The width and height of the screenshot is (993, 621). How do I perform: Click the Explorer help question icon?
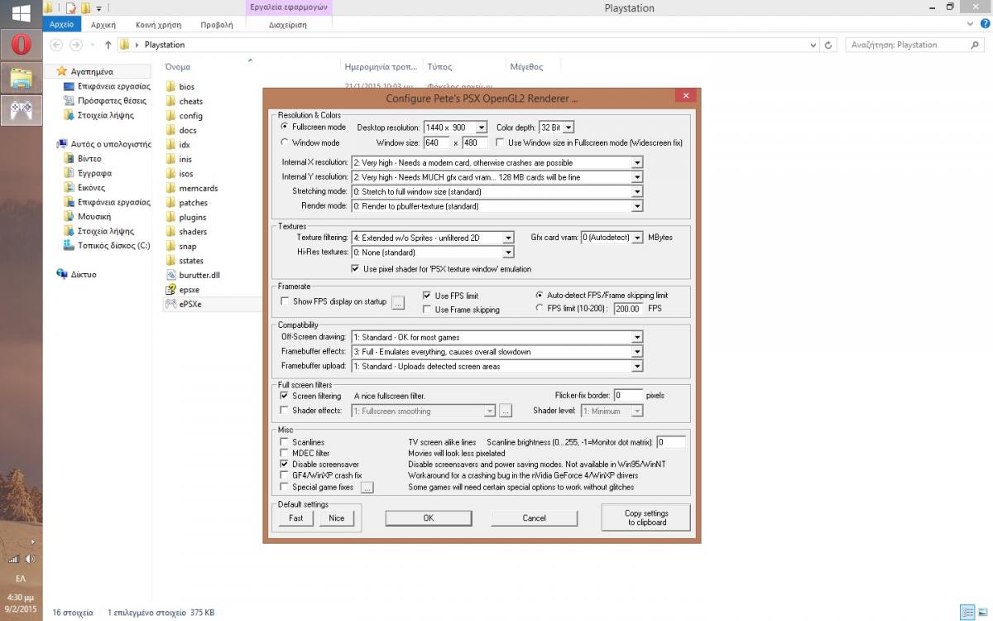[x=985, y=25]
